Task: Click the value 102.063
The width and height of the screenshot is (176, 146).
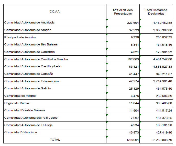Action: click(x=133, y=59)
